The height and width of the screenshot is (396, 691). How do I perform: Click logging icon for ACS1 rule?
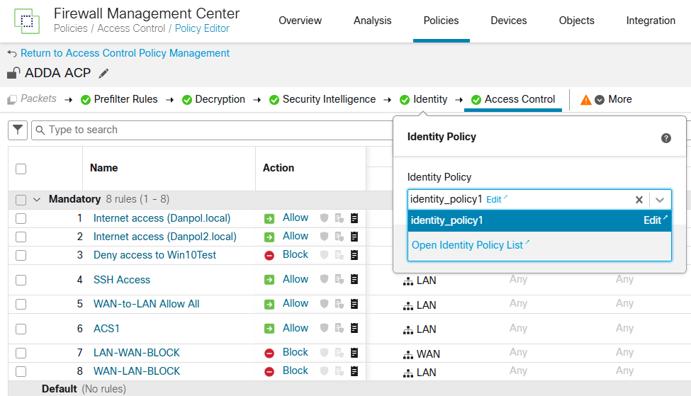tap(354, 328)
